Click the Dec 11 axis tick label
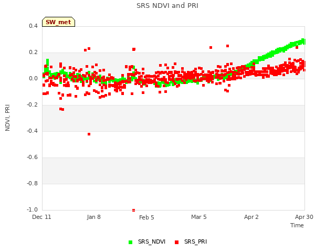The height and width of the screenshot is (252, 336). [x=41, y=217]
